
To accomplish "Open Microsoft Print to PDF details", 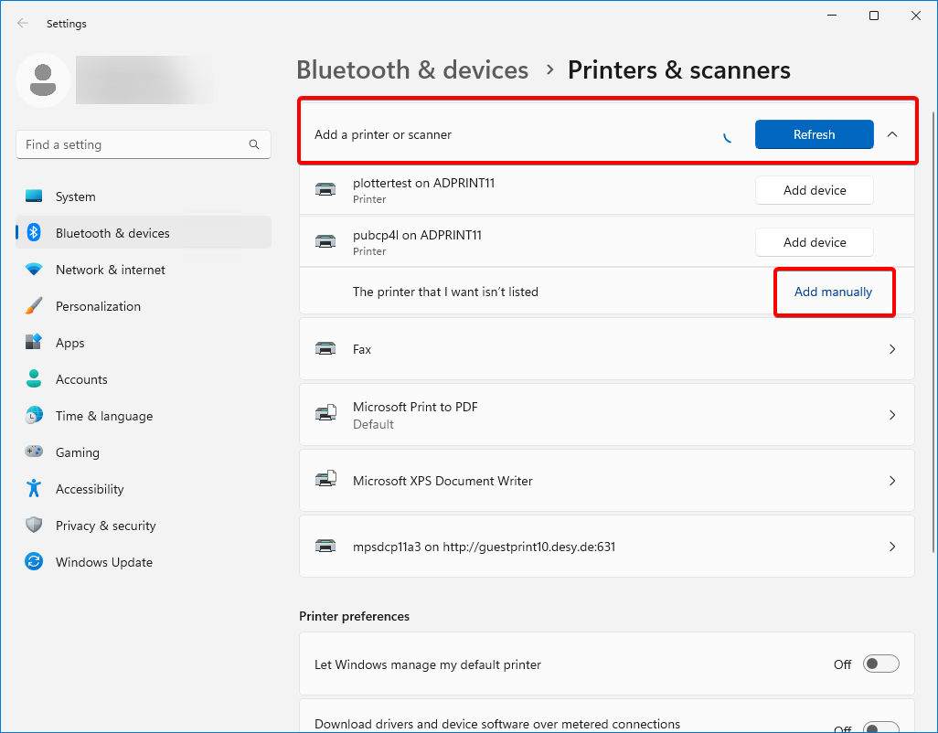I will click(x=606, y=415).
